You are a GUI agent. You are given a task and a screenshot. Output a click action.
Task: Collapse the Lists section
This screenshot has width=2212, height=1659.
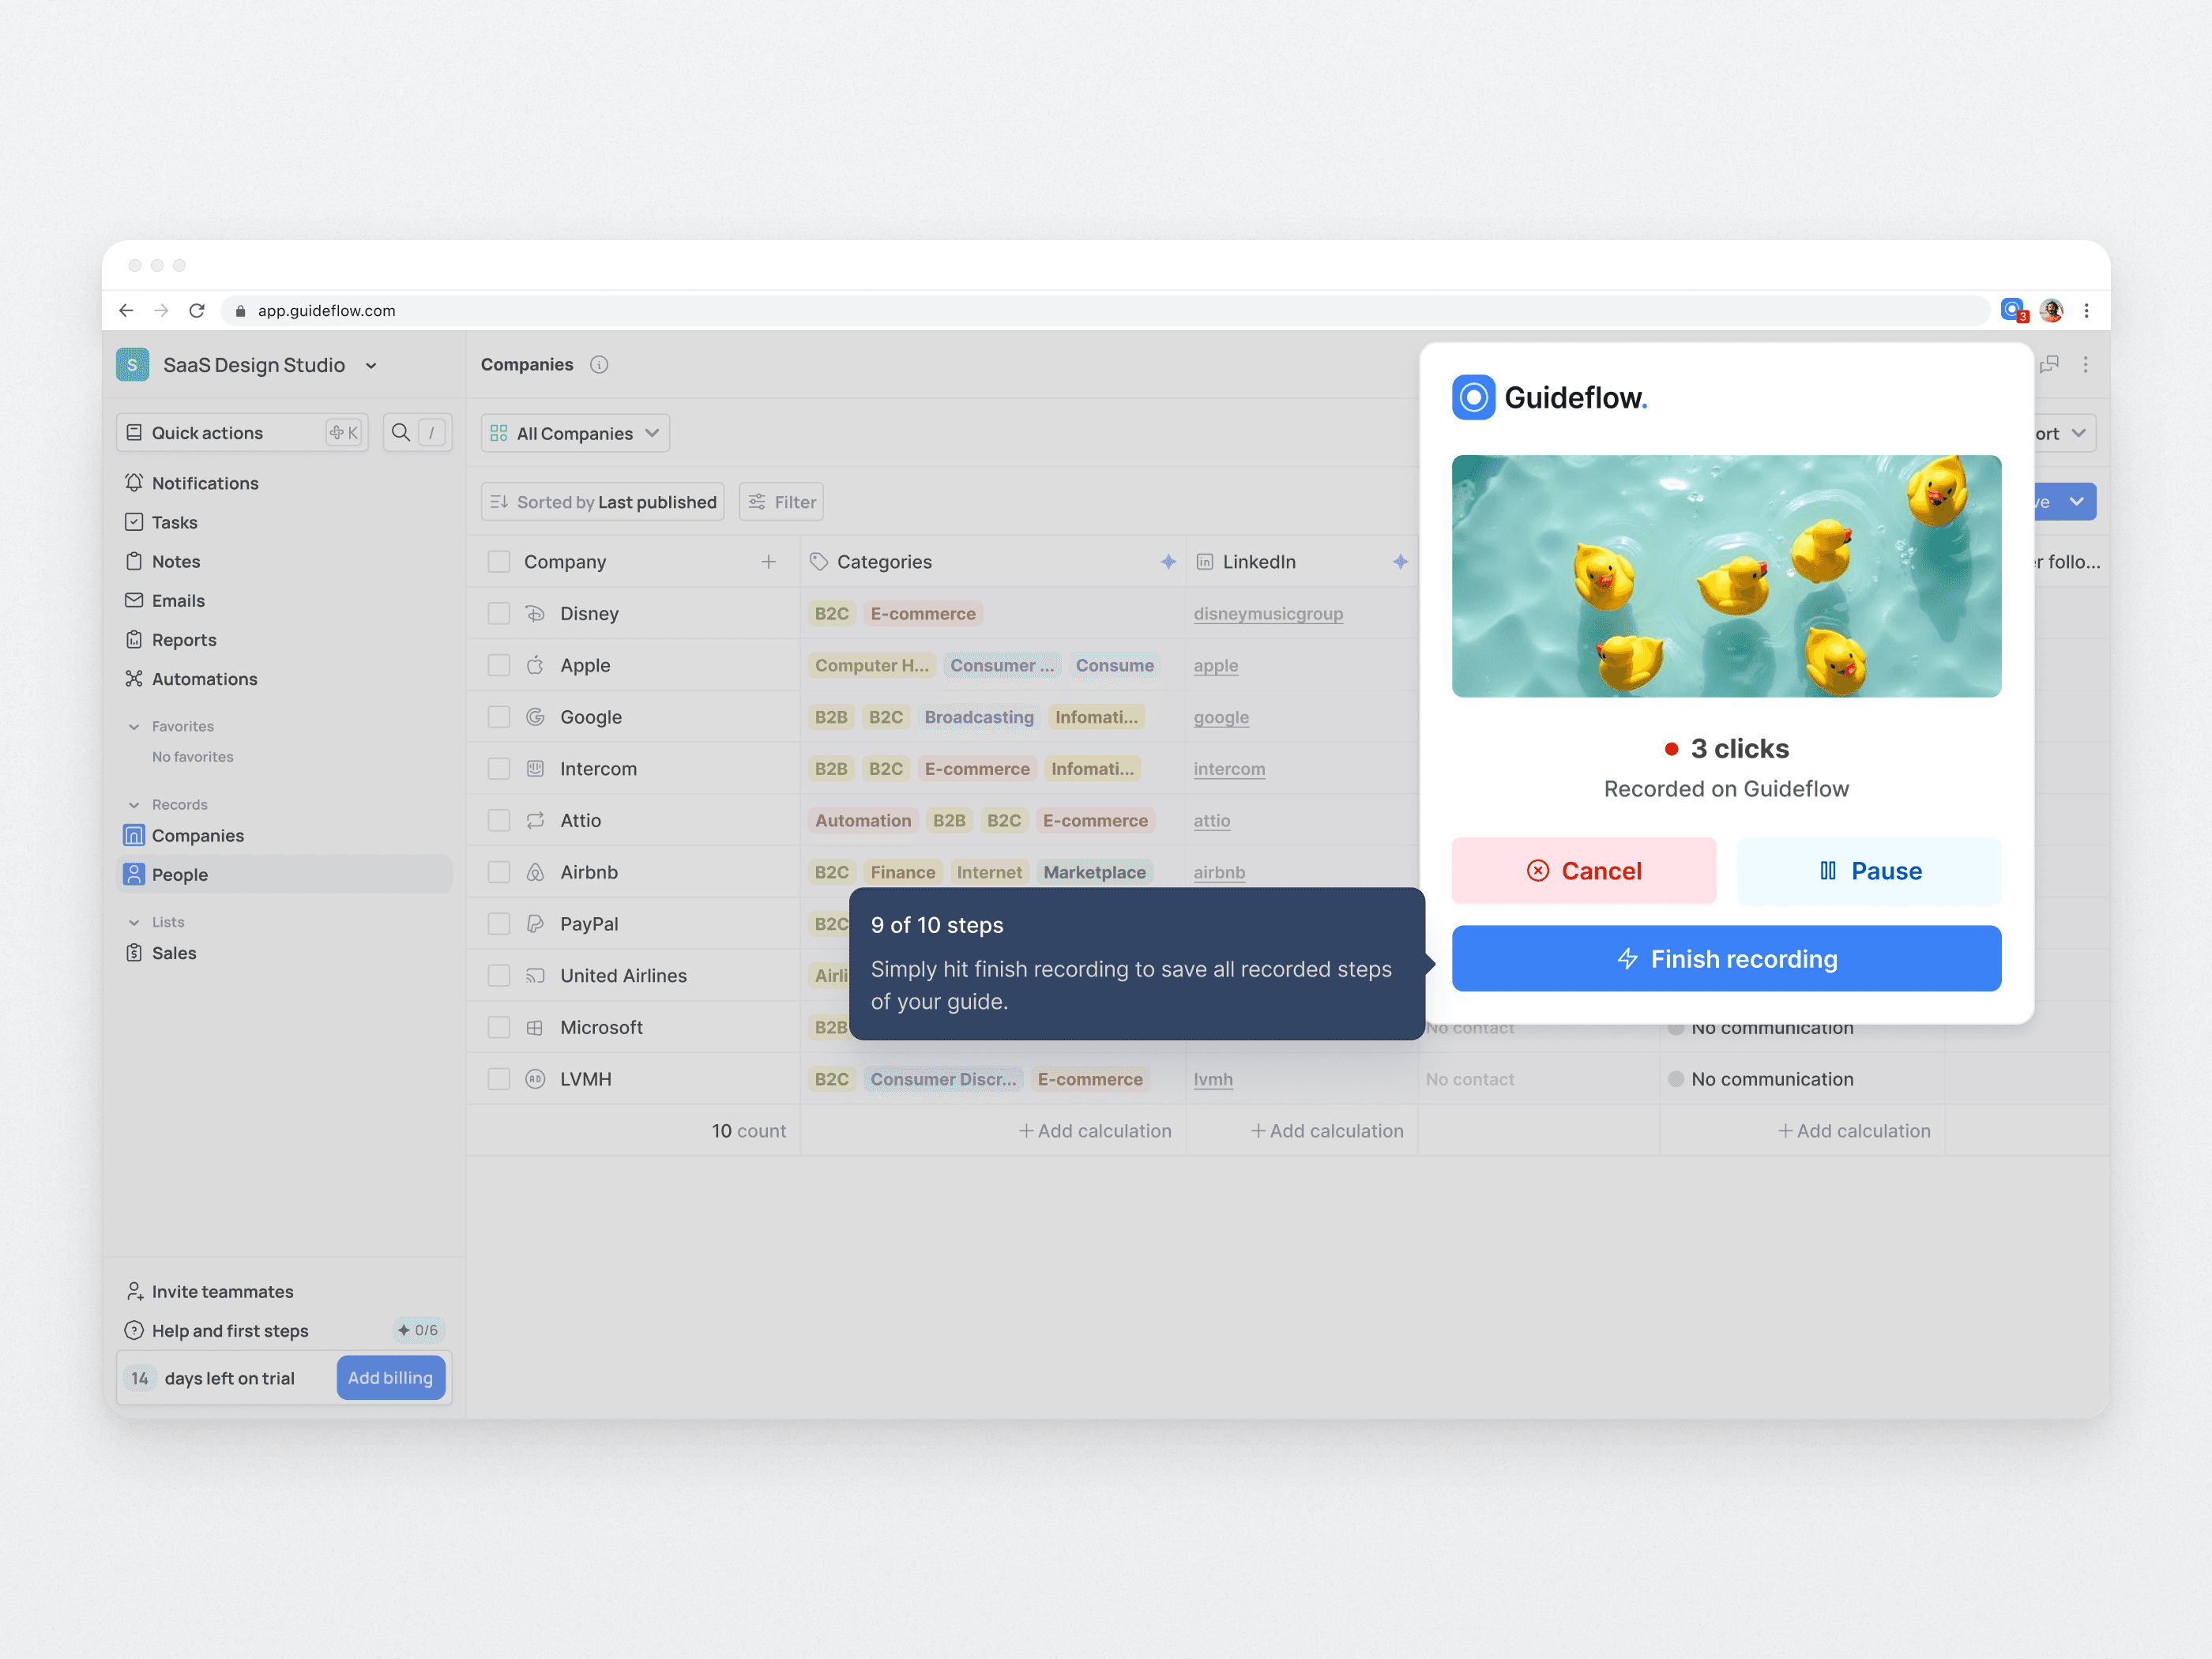coord(134,923)
